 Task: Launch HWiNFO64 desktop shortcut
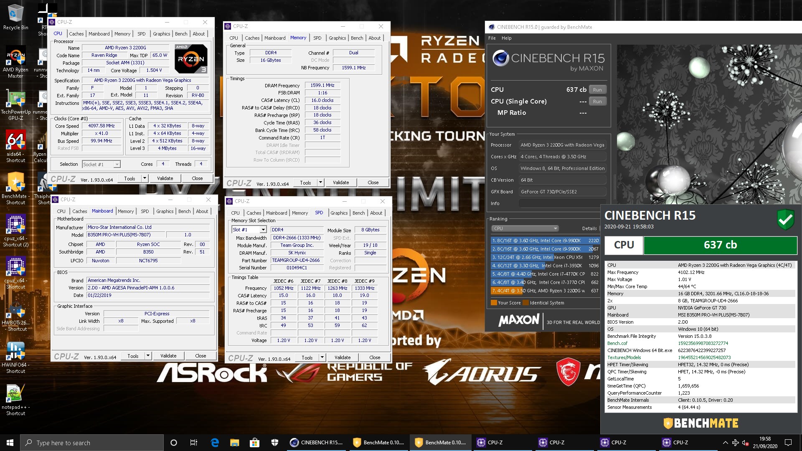(x=15, y=357)
